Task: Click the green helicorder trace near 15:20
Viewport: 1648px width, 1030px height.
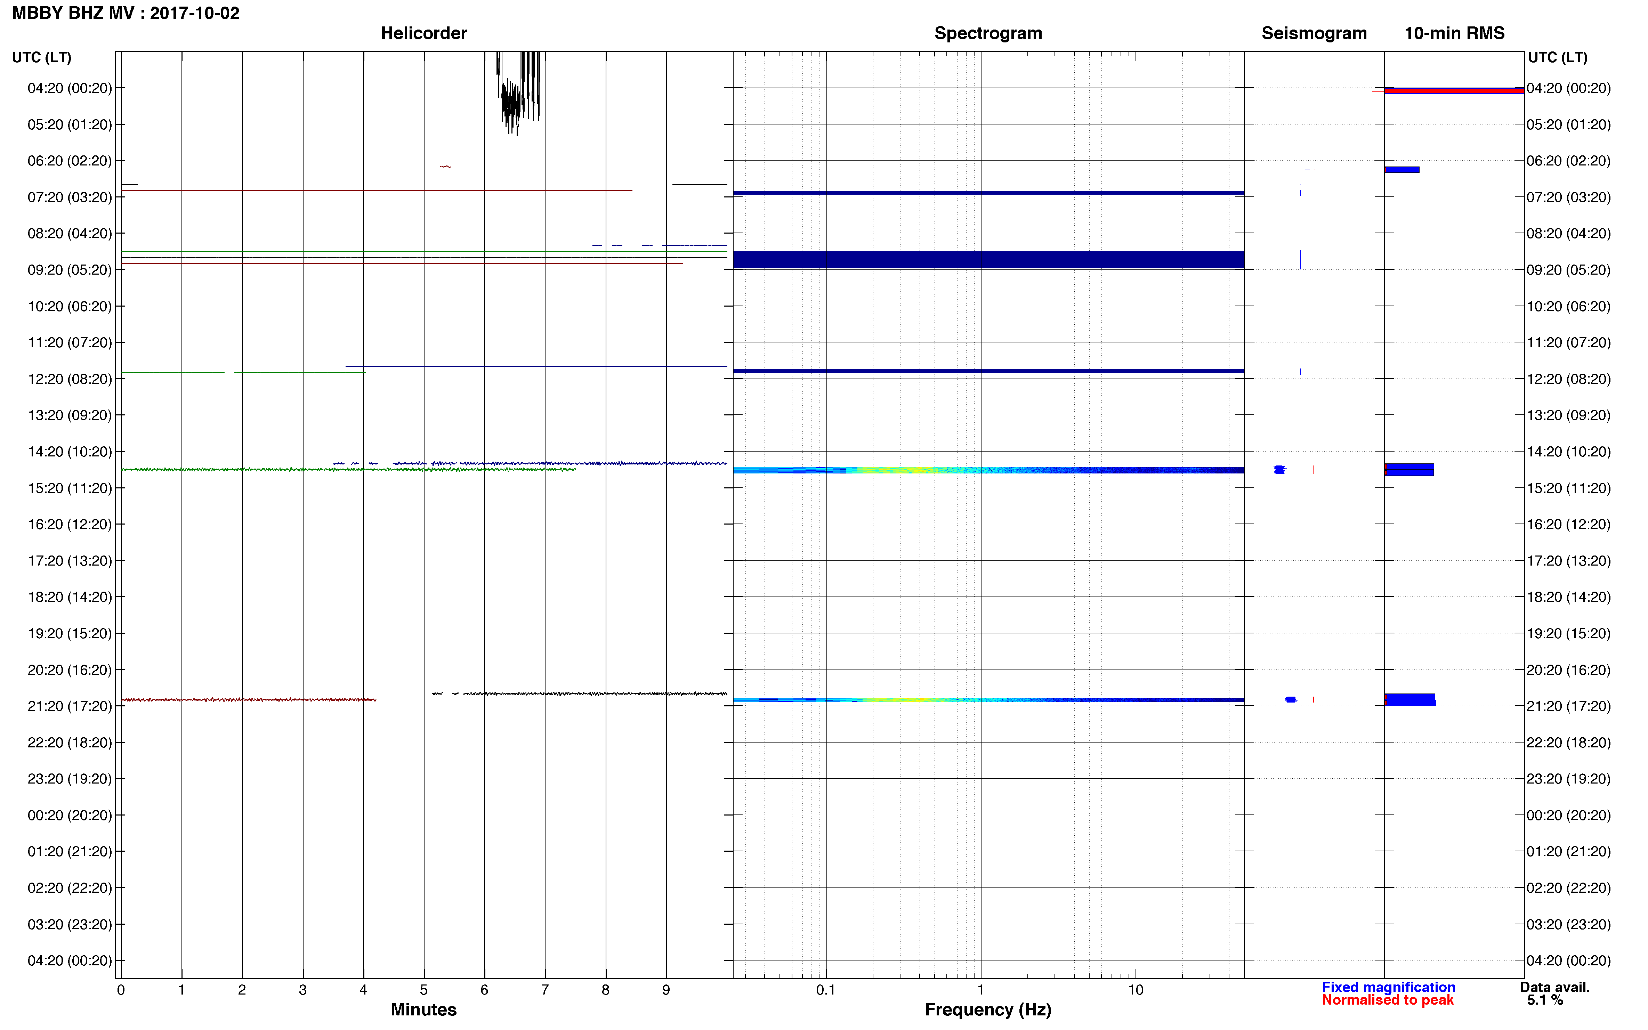Action: point(348,469)
